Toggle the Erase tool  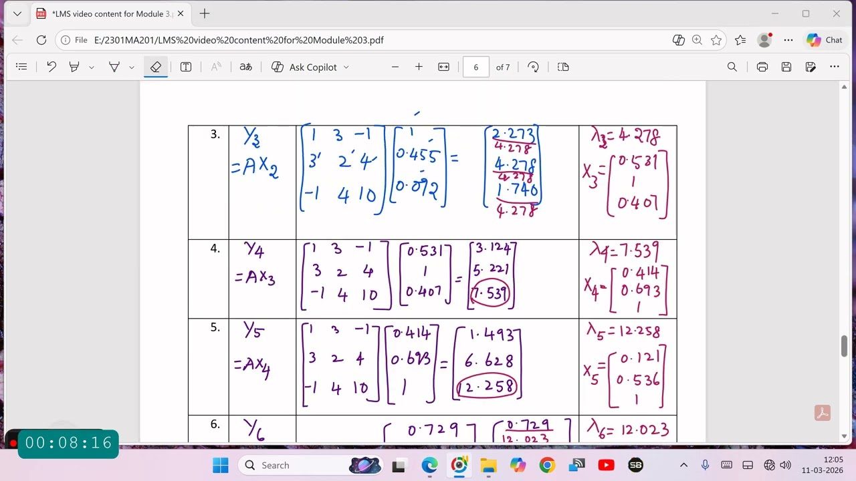pos(156,67)
